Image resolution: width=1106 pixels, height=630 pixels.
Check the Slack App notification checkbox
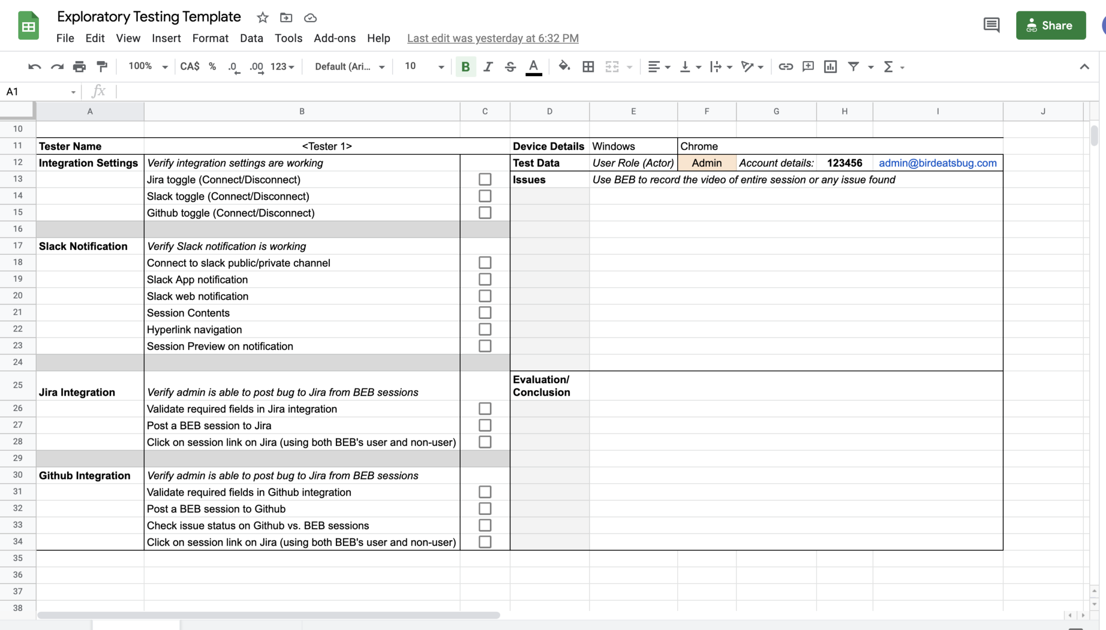[484, 279]
